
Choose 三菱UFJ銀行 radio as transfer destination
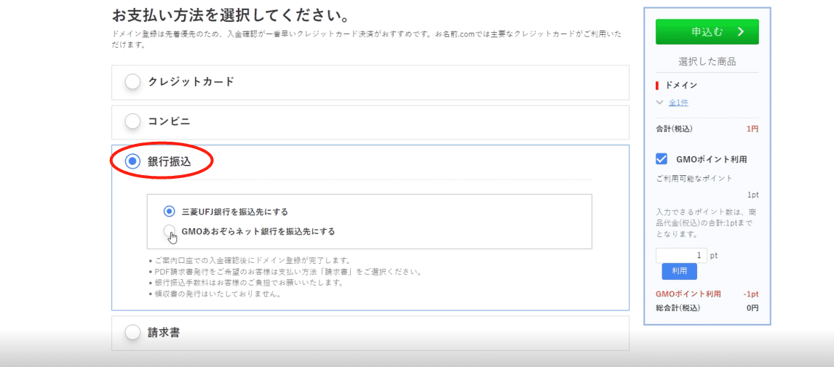coord(169,211)
